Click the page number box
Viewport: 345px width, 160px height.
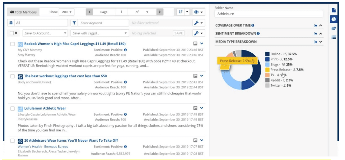[121, 12]
